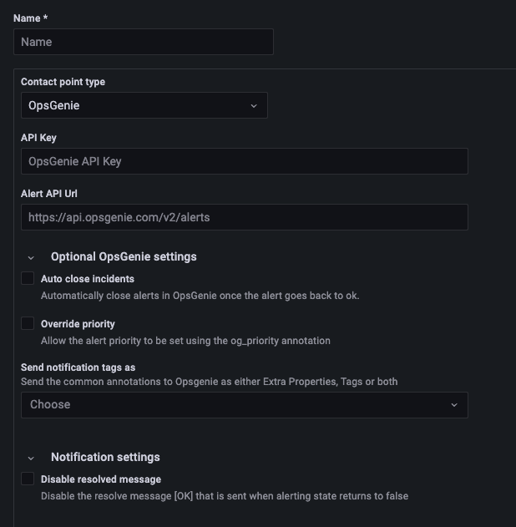516x527 pixels.
Task: Collapse Optional OpsGenie settings with its chevron
Action: 31,257
